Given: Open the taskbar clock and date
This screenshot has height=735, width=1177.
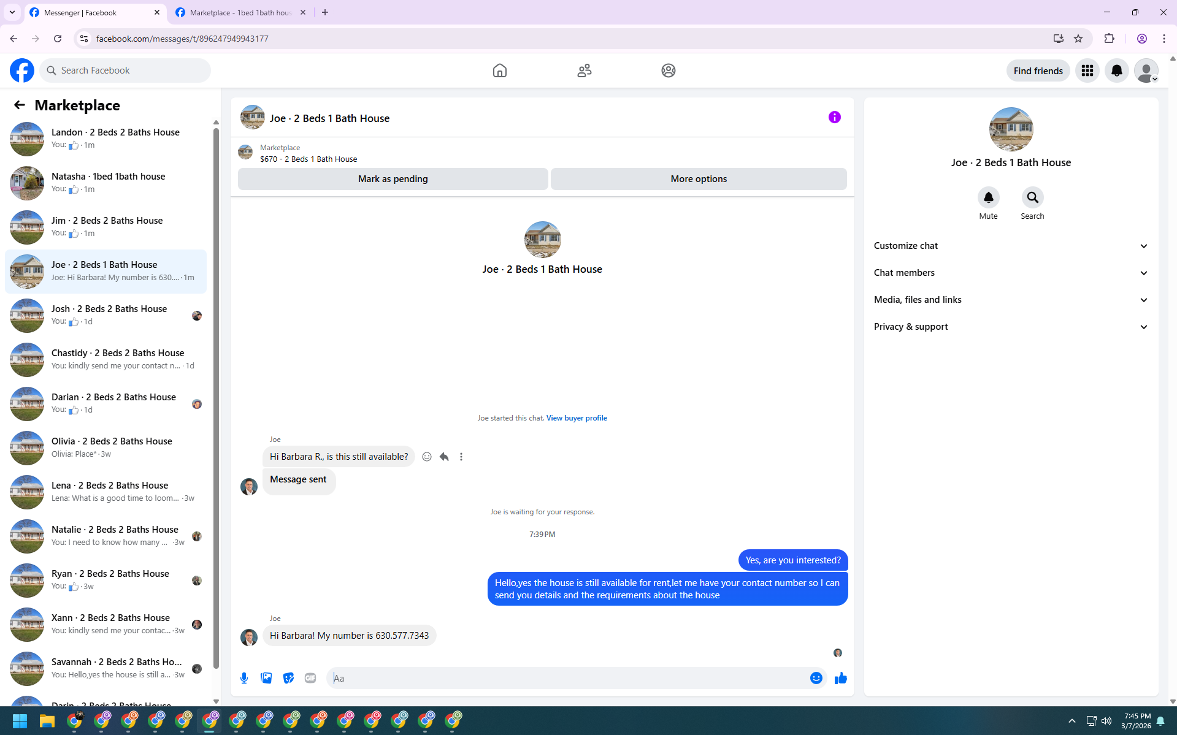Looking at the screenshot, I should (1136, 721).
